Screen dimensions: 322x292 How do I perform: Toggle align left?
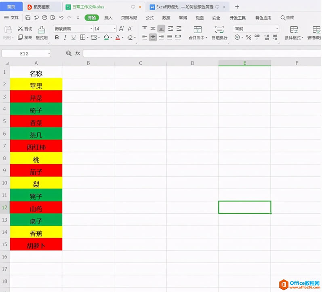coord(145,37)
